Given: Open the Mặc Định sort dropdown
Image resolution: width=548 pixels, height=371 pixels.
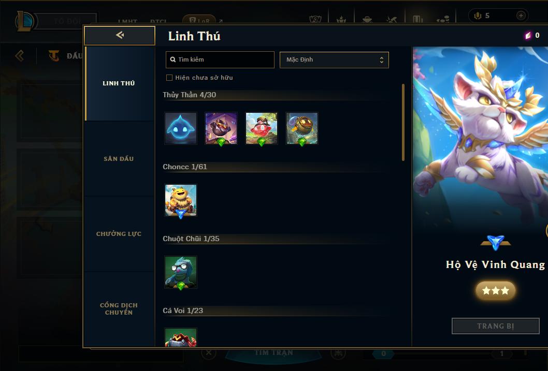Looking at the screenshot, I should pos(334,60).
